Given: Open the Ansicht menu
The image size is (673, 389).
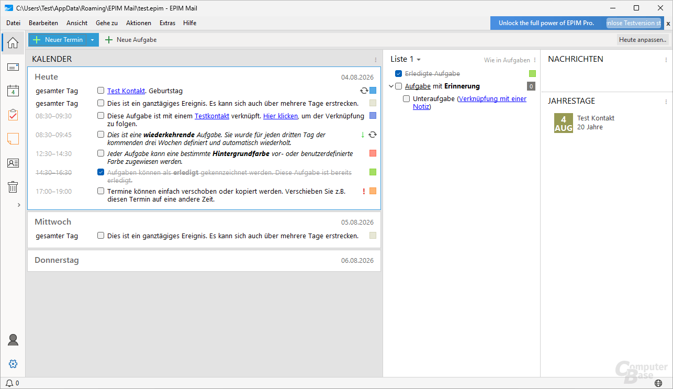Looking at the screenshot, I should (x=77, y=23).
